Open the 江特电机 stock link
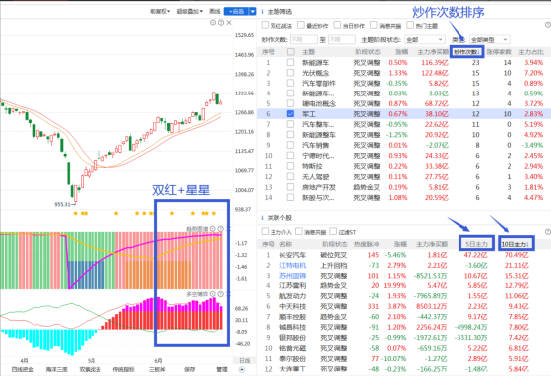Viewport: 551px width, 376px height. click(292, 265)
